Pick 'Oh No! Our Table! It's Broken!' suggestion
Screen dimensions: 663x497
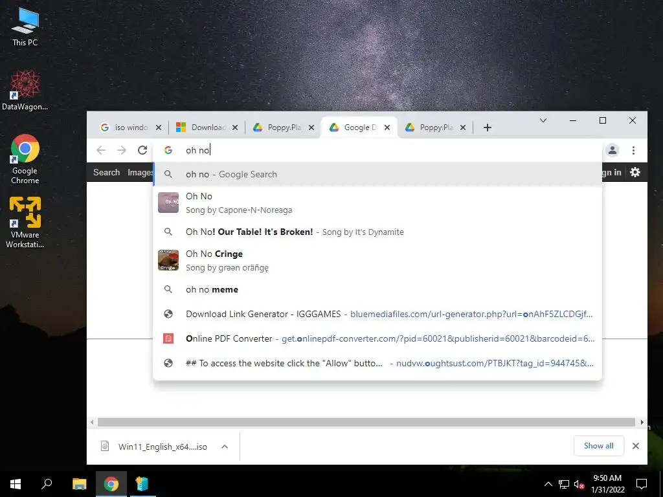point(377,232)
